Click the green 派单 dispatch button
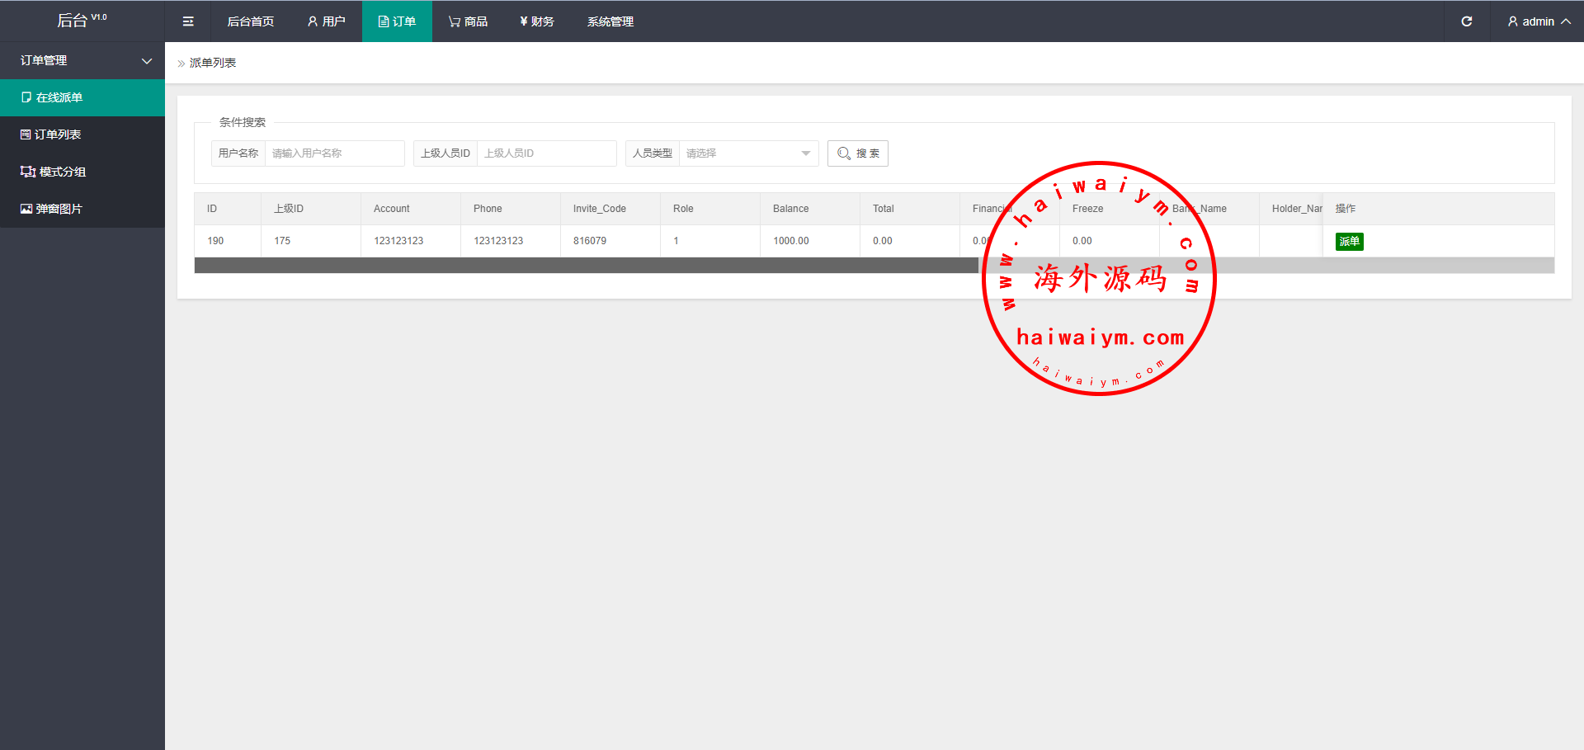This screenshot has height=750, width=1584. (x=1349, y=241)
